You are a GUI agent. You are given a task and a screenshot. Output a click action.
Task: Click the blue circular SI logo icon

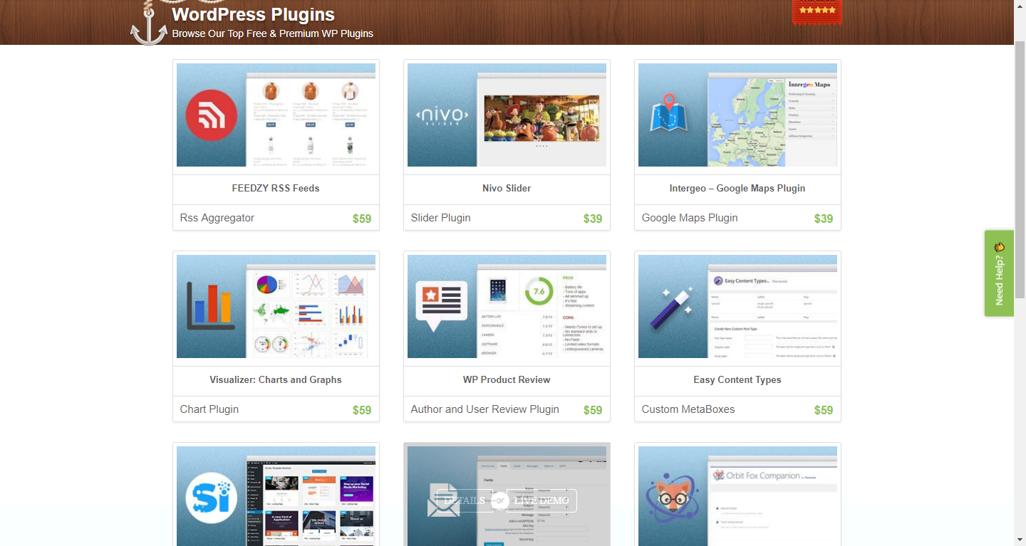click(212, 498)
